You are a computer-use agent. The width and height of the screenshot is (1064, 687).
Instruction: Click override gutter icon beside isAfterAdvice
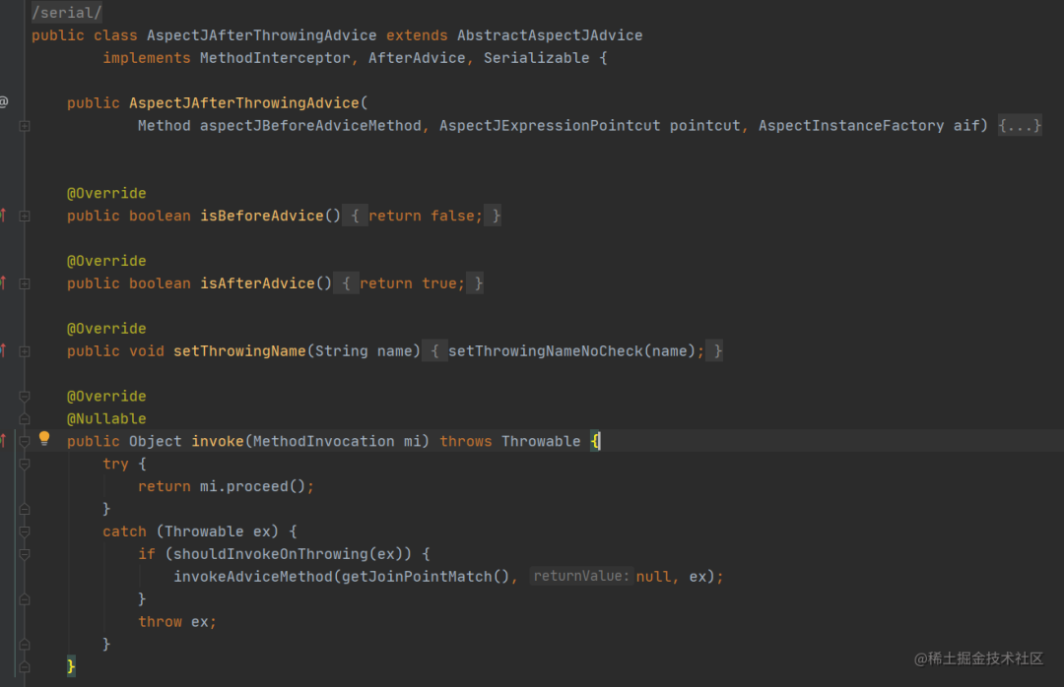(x=3, y=283)
